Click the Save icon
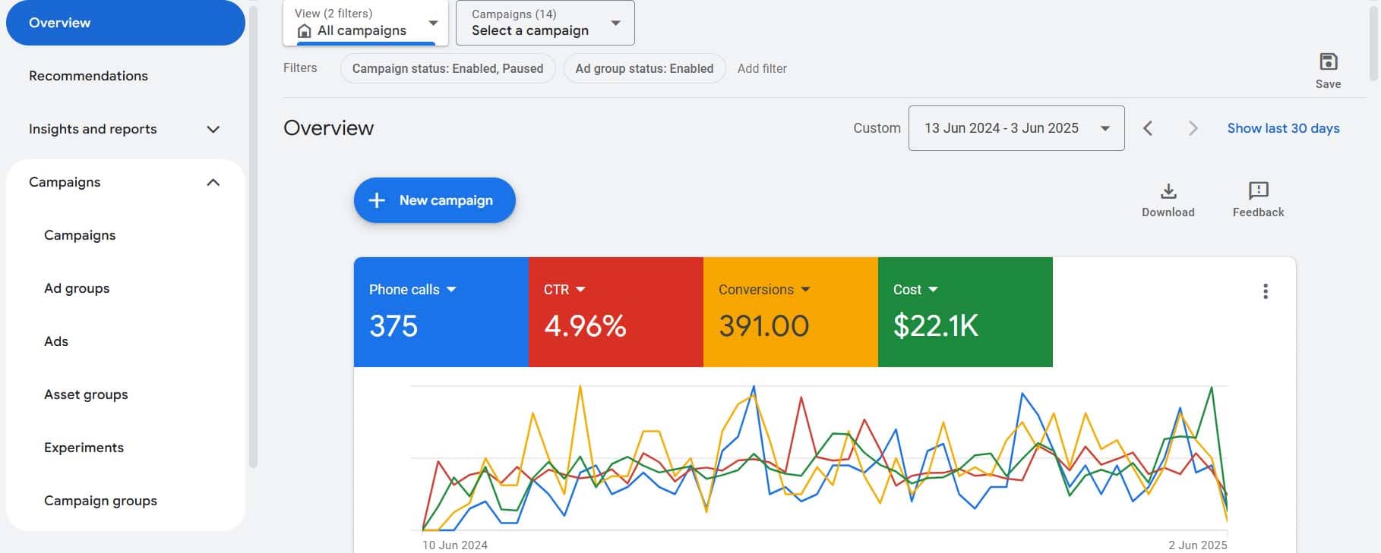Viewport: 1381px width, 553px height. click(1328, 61)
